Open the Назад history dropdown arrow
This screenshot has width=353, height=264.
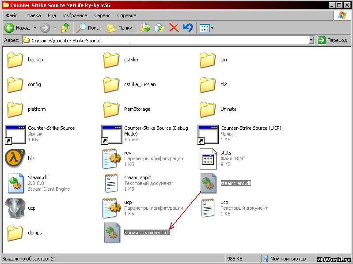[35, 28]
